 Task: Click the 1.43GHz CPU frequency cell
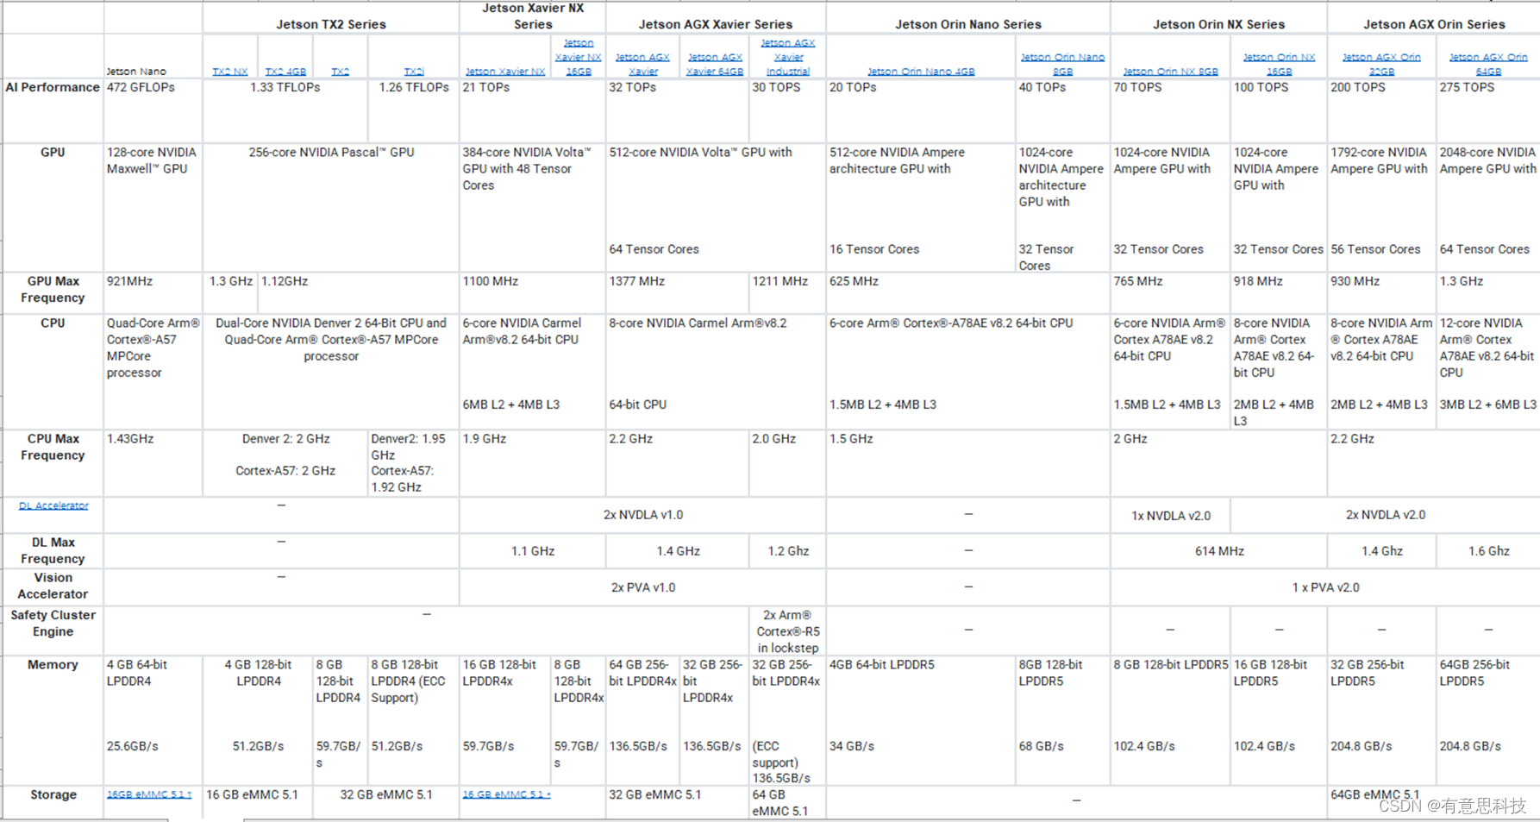point(130,439)
